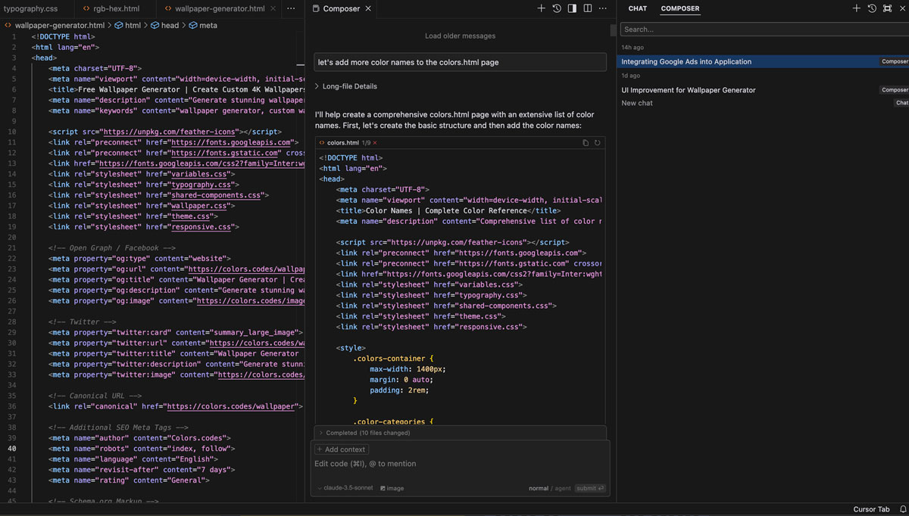
Task: Click the Open Graph / Facebook comment line
Action: (111, 248)
